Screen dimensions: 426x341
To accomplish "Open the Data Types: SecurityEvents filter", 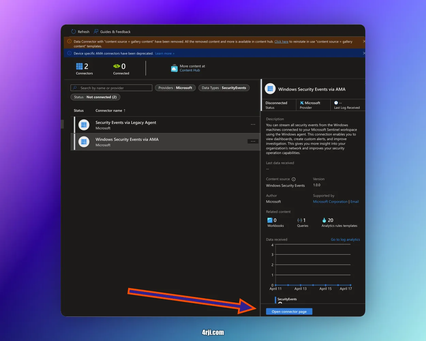I will pyautogui.click(x=224, y=88).
